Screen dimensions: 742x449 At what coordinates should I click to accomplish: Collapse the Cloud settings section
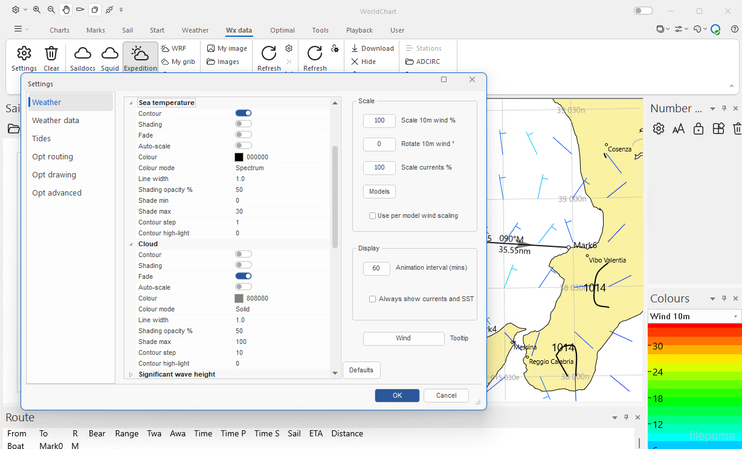point(131,244)
